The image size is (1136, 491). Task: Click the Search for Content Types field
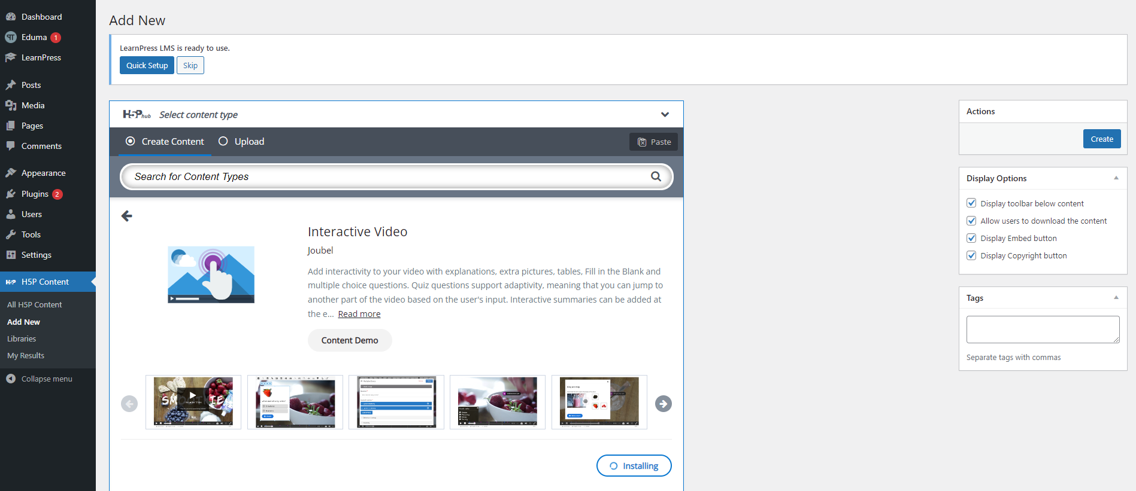(396, 176)
